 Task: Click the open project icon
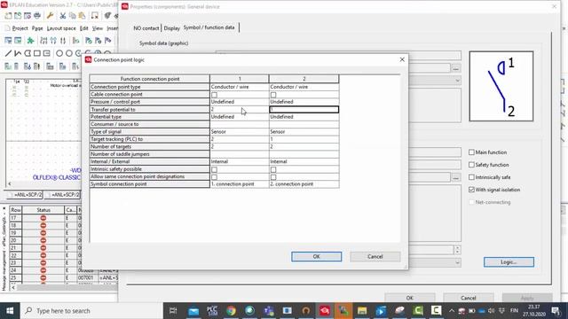[x=18, y=16]
